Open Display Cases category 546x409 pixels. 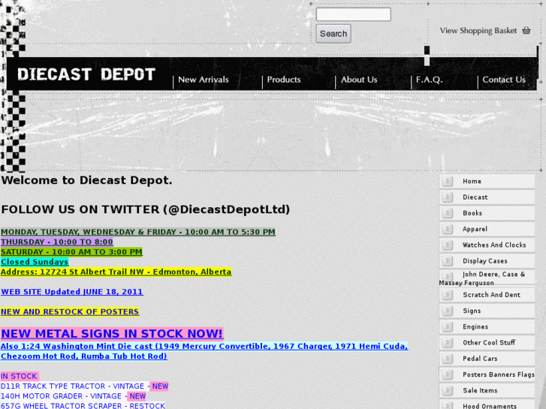(x=487, y=261)
